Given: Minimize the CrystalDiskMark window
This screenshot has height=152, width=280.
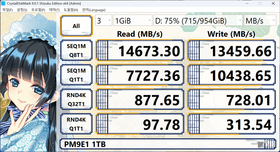Looking at the screenshot, I should (247, 3).
